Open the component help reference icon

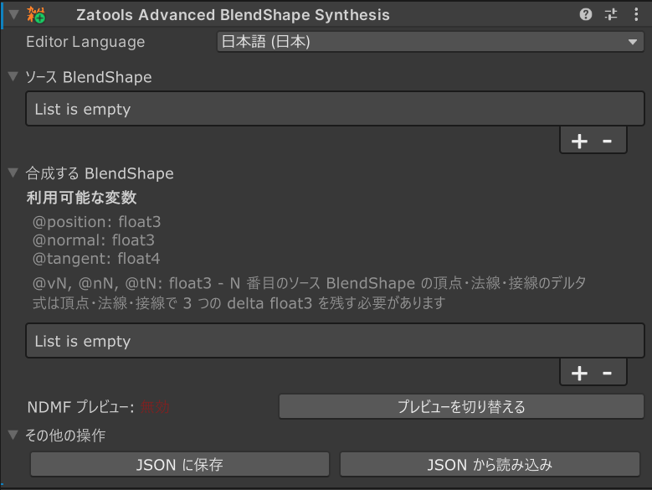coord(586,14)
